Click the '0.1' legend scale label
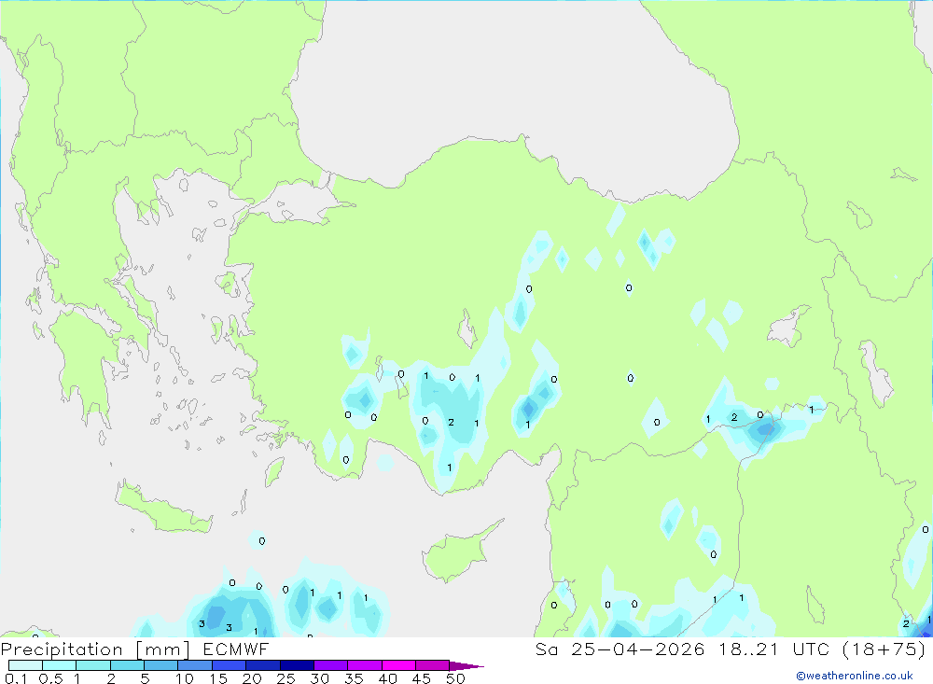The height and width of the screenshot is (684, 933). tap(16, 678)
